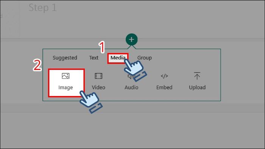Click the Audio label text
265x149 pixels.
tap(131, 87)
